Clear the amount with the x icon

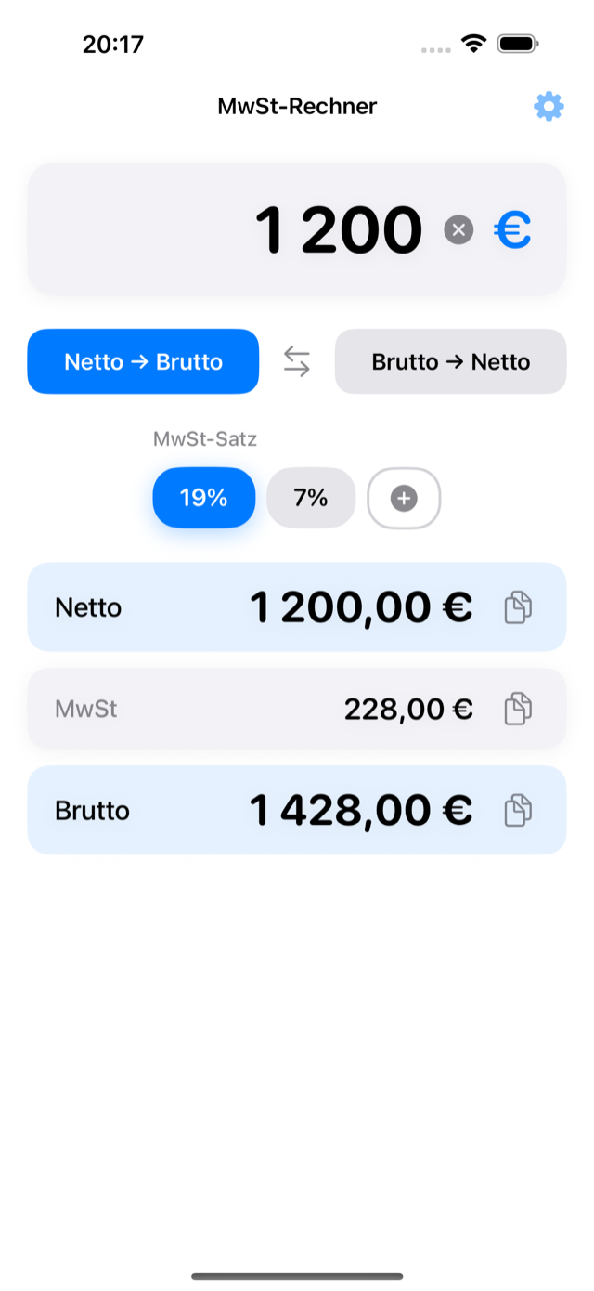pos(458,229)
